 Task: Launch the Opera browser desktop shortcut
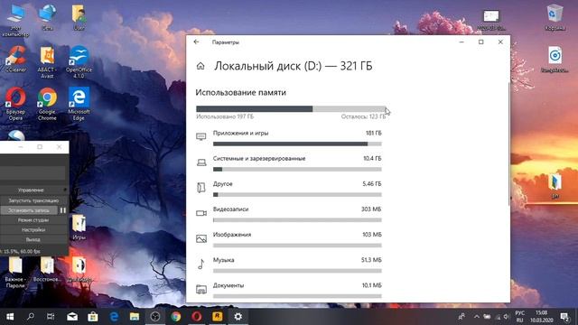click(15, 104)
